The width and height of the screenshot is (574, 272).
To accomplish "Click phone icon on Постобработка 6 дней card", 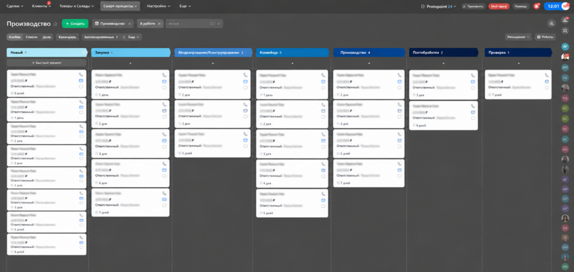I will pyautogui.click(x=473, y=106).
